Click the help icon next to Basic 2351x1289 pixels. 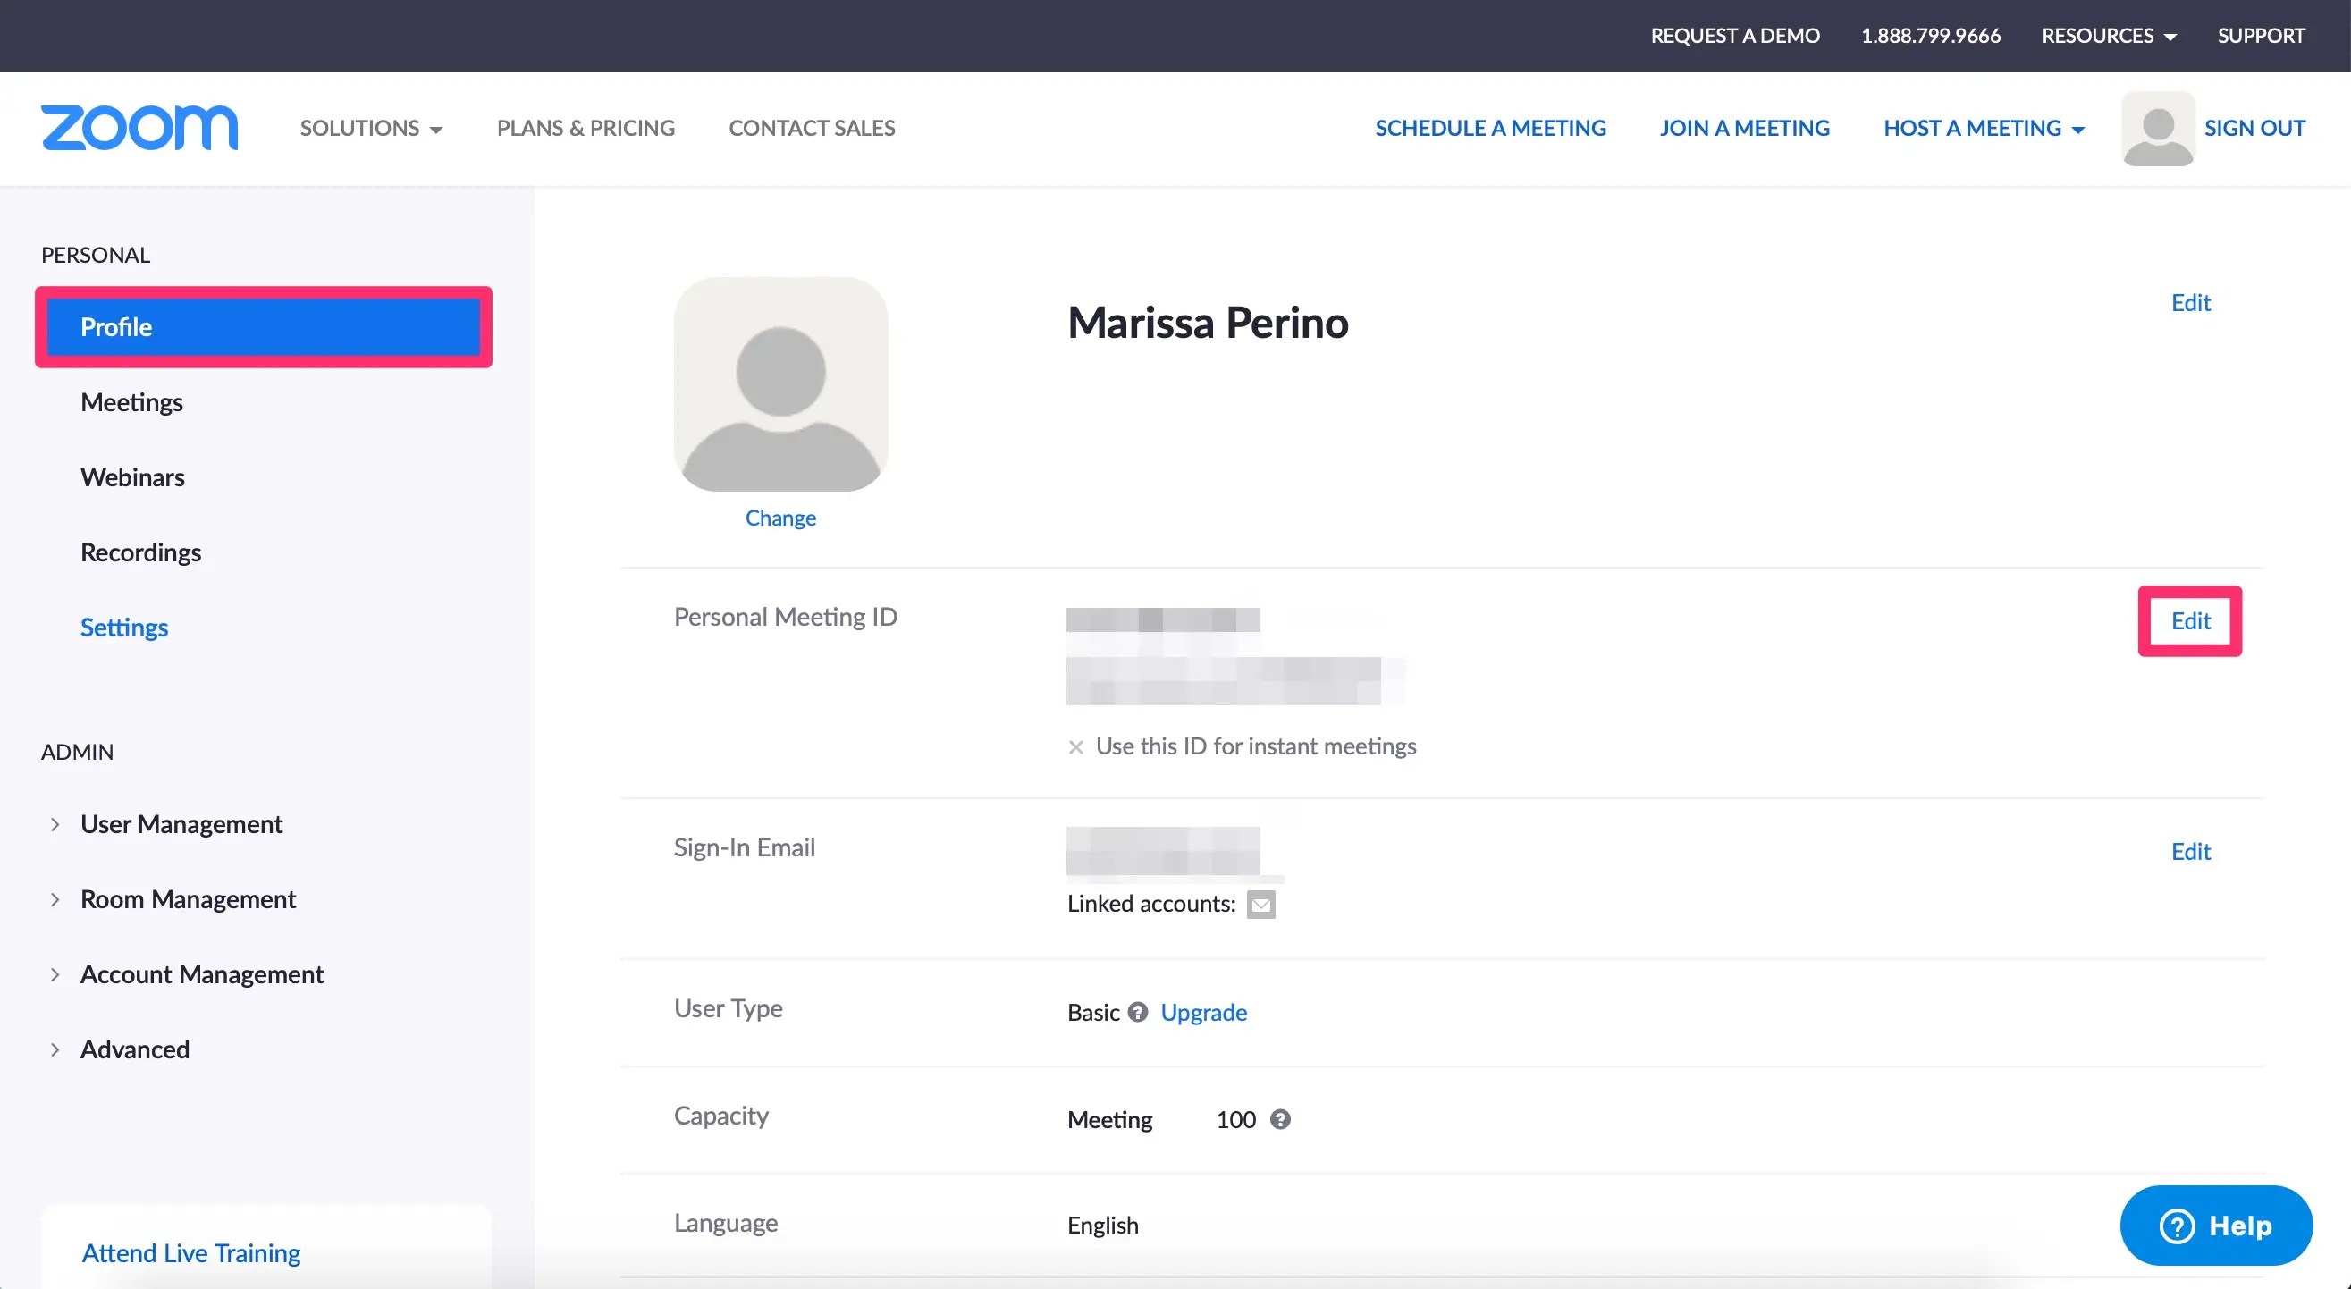(1137, 1013)
